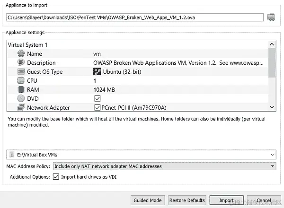This screenshot has height=208, width=284.
Task: Click the 'Network Adapter' row label
Action: pos(48,108)
